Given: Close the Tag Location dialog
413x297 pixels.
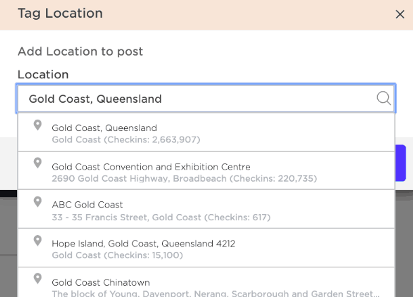Looking at the screenshot, I should coord(400,14).
